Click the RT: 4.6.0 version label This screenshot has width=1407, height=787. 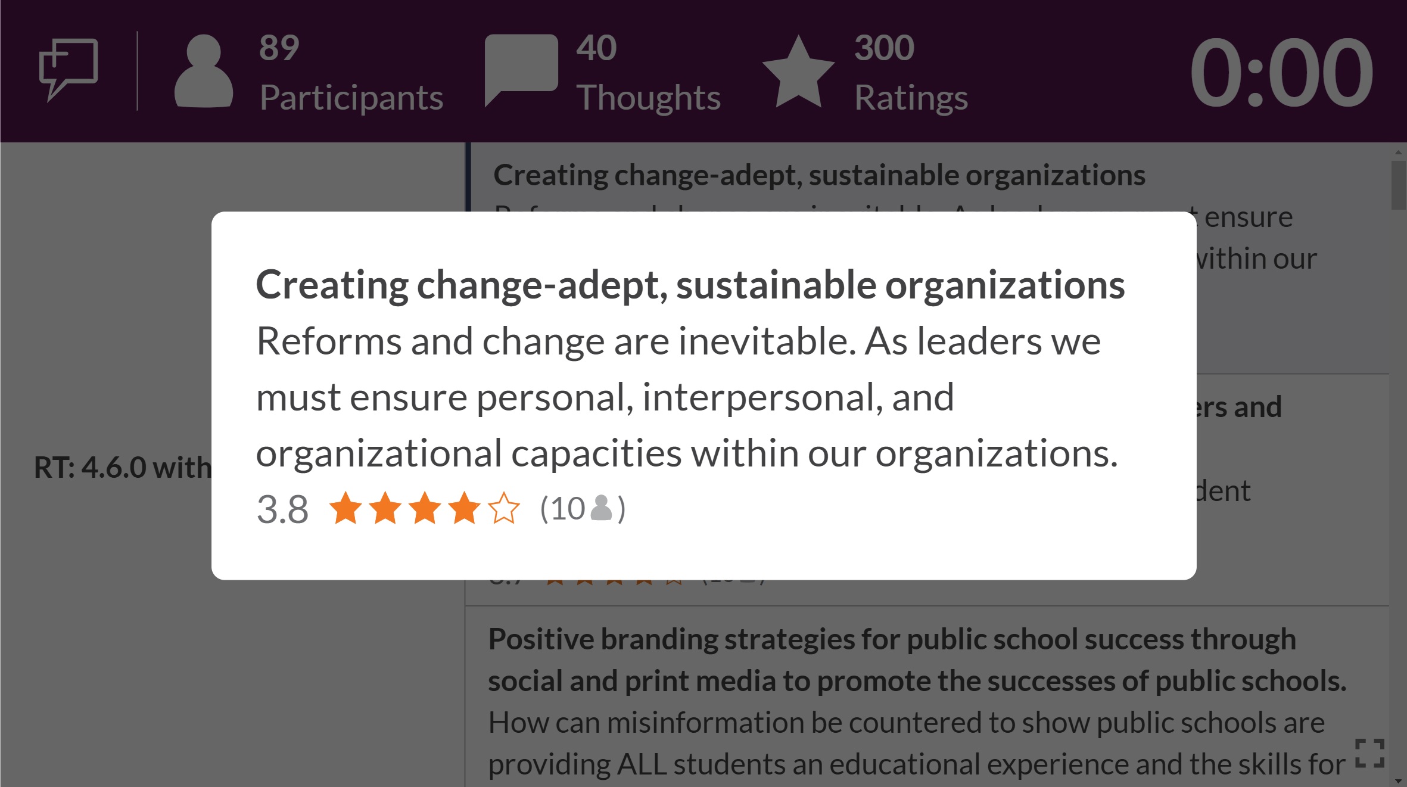(x=122, y=467)
